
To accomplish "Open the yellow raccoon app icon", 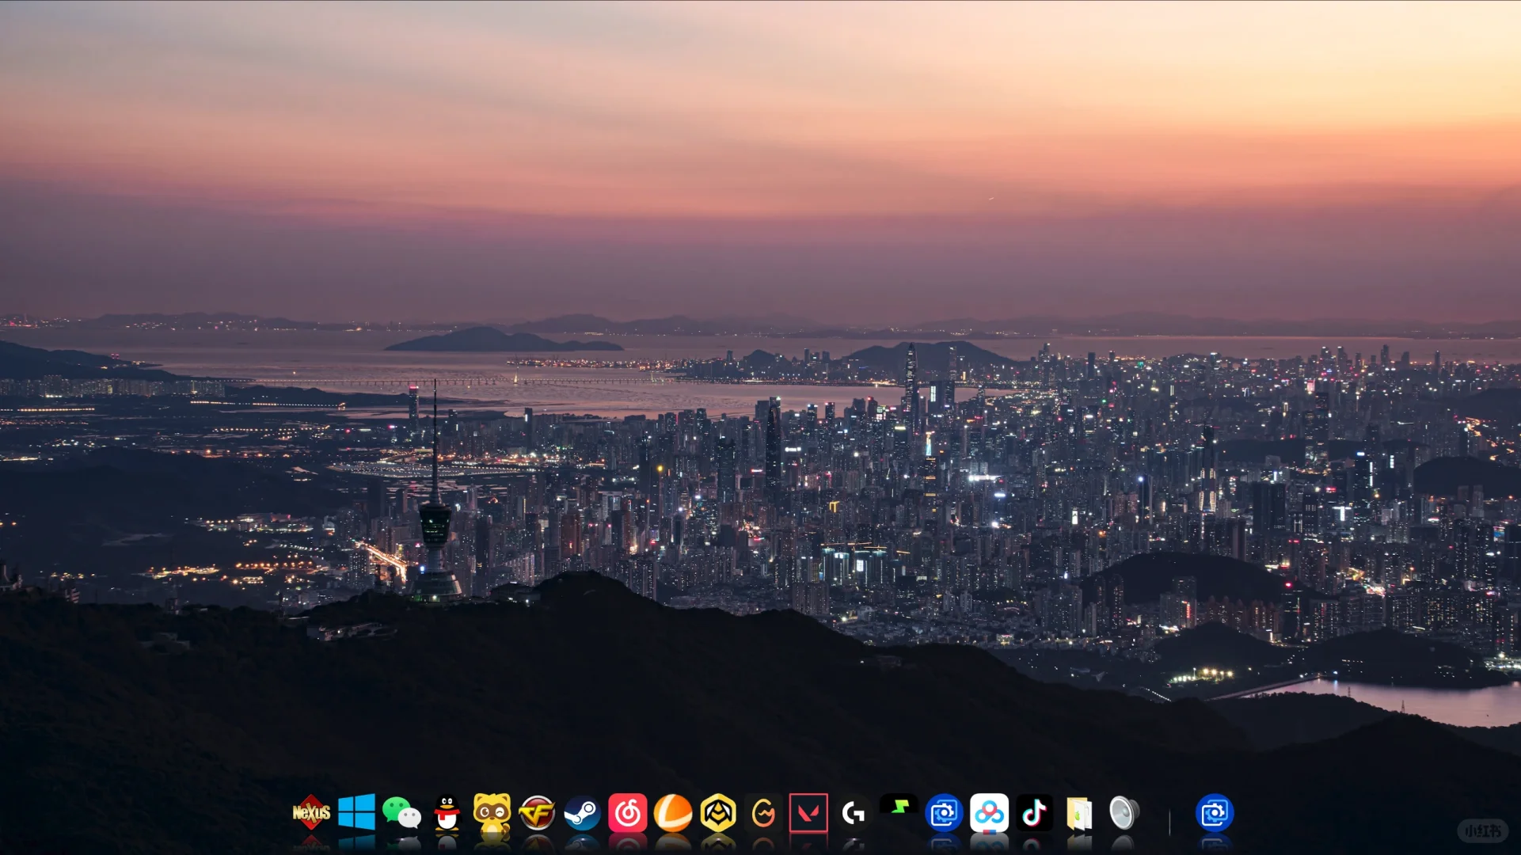I will (x=492, y=813).
